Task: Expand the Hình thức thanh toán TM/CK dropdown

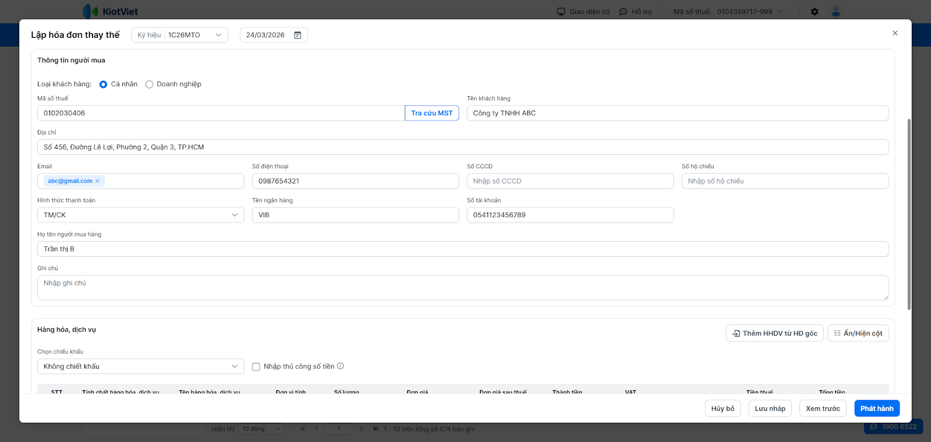Action: [x=140, y=215]
